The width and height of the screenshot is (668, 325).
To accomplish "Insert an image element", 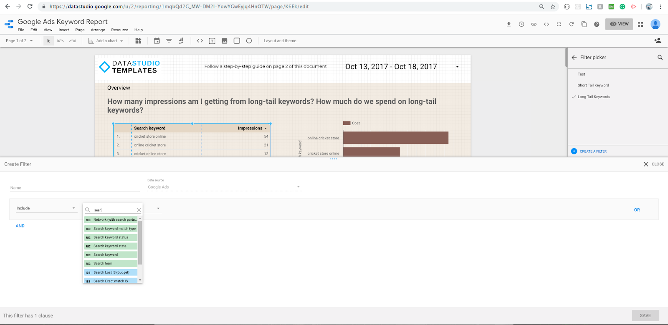I will tap(225, 41).
